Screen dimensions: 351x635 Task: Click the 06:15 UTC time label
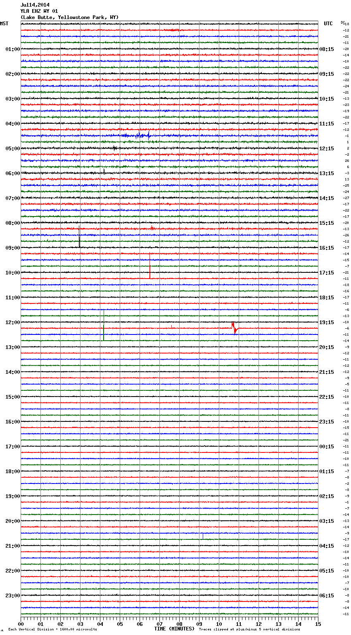pyautogui.click(x=327, y=596)
